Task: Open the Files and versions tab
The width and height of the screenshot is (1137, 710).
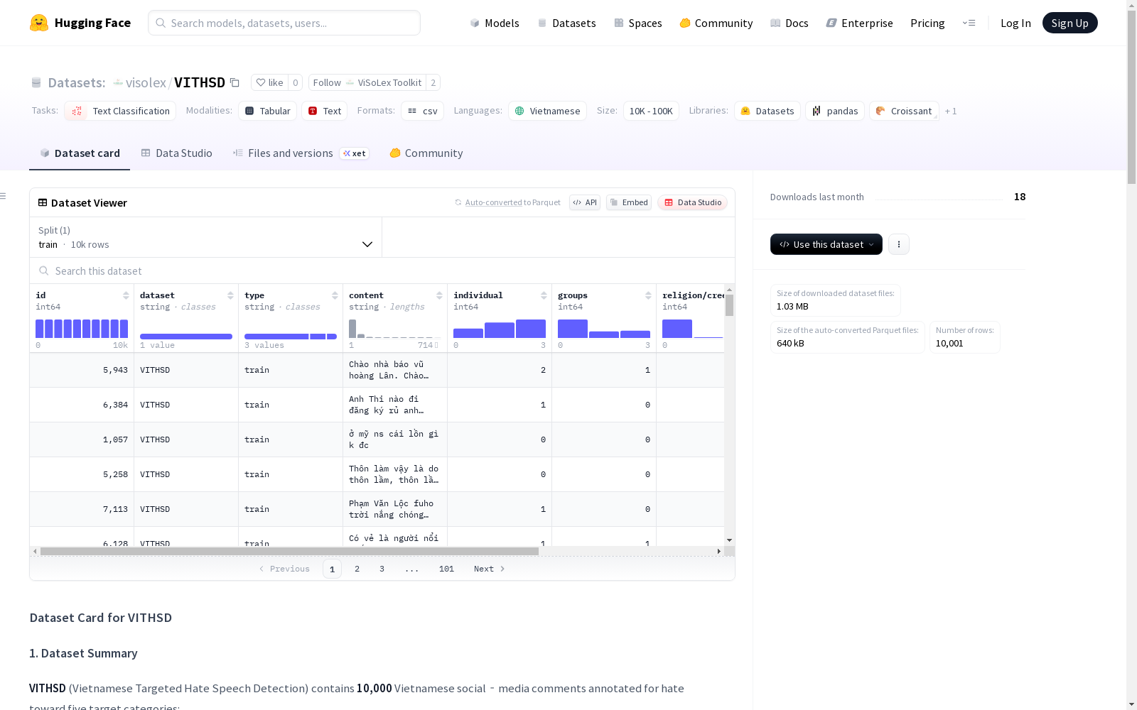Action: (301, 153)
